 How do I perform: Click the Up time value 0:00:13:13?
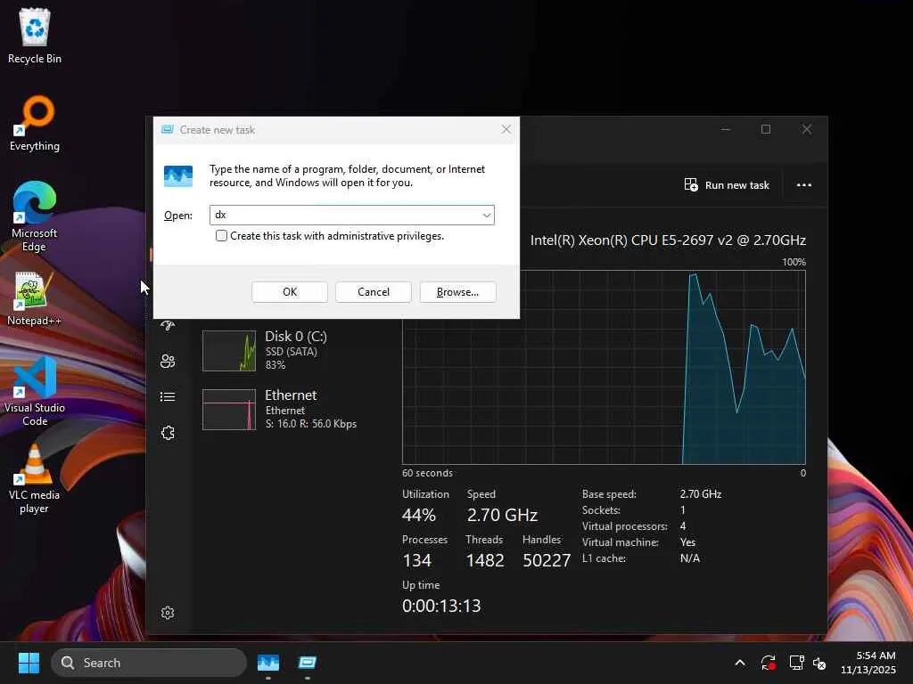click(441, 606)
